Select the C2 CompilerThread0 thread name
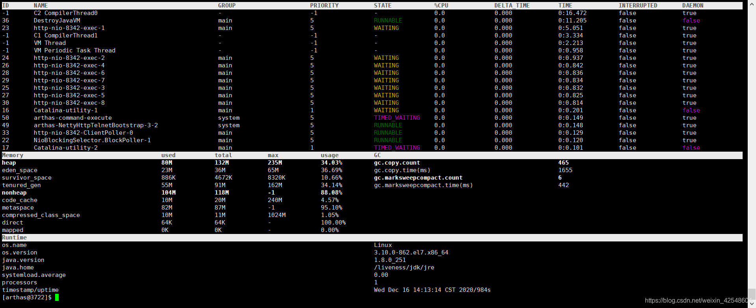The width and height of the screenshot is (756, 308). tap(66, 13)
